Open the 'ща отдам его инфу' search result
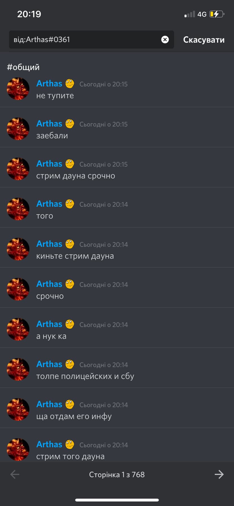Viewport: 234px width, 506px height. (x=117, y=408)
